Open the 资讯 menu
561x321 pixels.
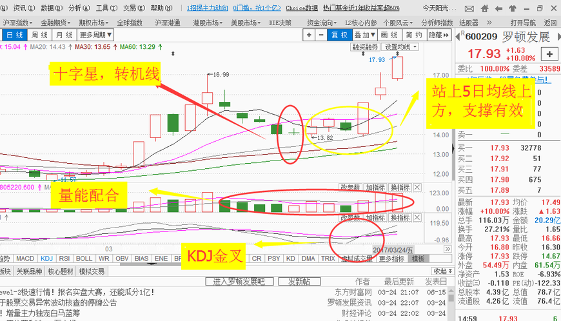click(24, 8)
